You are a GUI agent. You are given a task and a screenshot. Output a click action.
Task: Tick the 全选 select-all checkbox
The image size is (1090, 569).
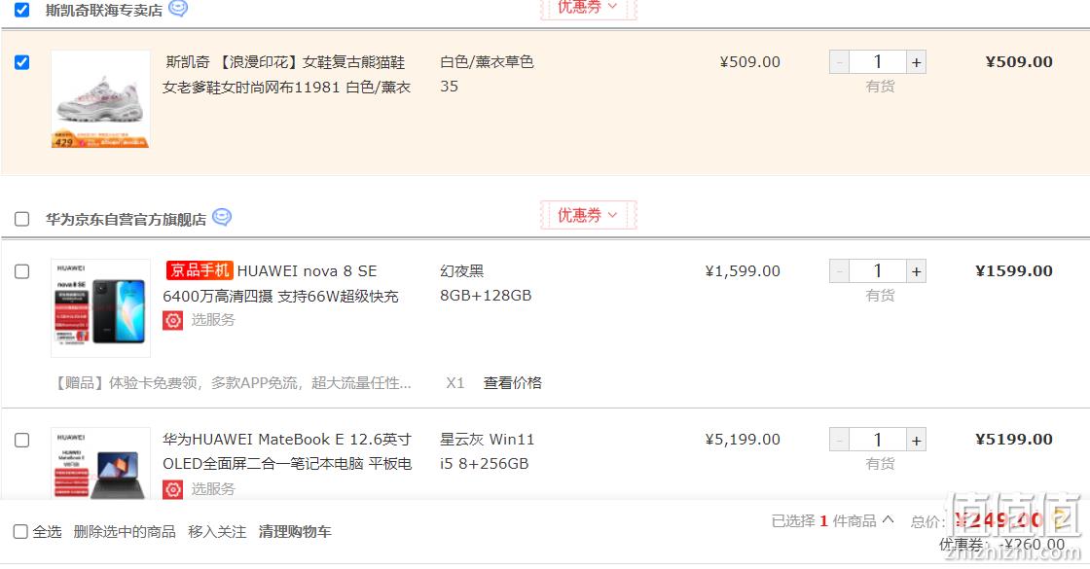tap(20, 532)
